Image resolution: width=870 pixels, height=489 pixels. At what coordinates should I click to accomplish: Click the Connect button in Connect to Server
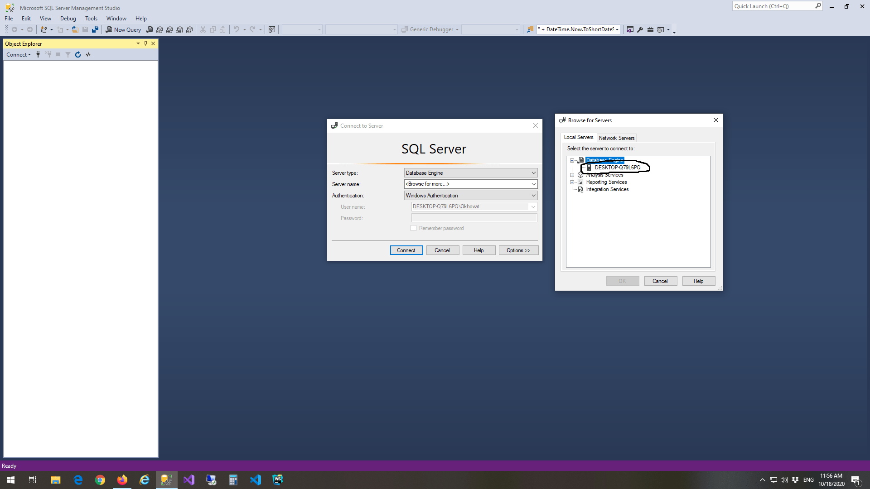[406, 250]
